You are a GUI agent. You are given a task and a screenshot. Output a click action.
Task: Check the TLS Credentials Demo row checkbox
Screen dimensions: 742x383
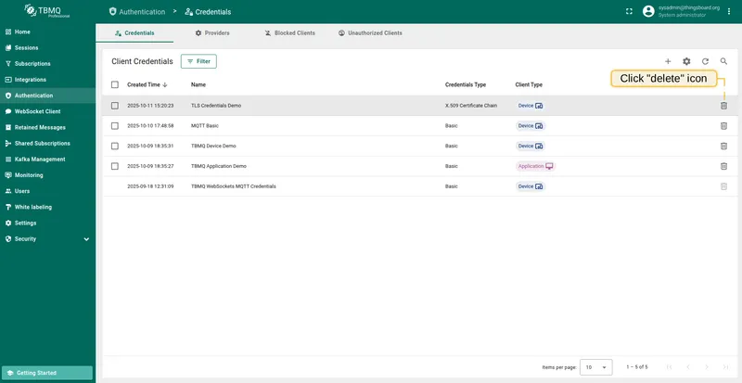pyautogui.click(x=115, y=106)
